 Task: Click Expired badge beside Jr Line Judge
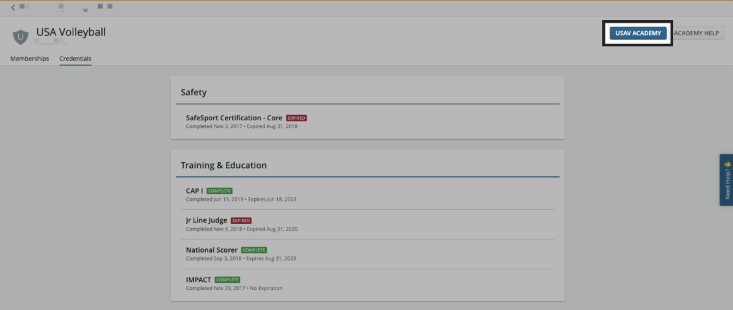click(x=241, y=220)
